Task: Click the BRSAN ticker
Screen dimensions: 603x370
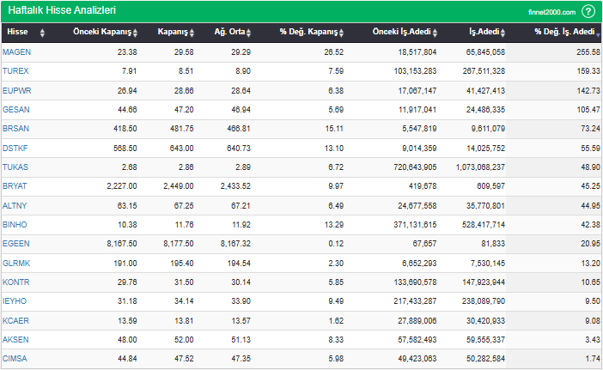Action: tap(15, 127)
